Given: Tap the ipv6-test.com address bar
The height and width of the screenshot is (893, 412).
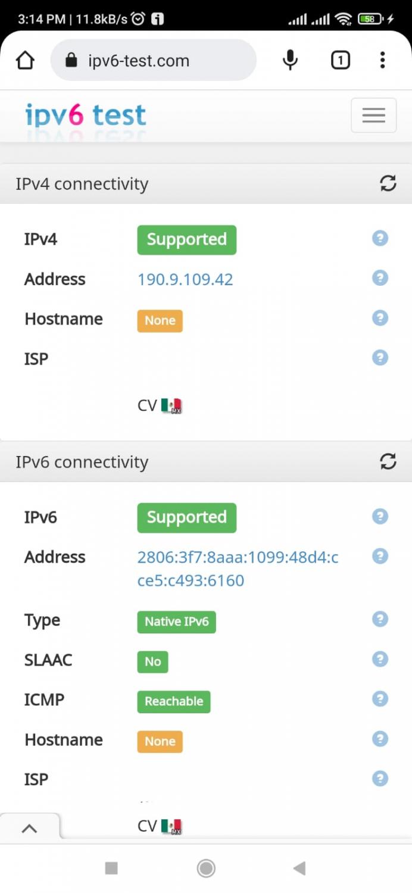Looking at the screenshot, I should [x=153, y=60].
